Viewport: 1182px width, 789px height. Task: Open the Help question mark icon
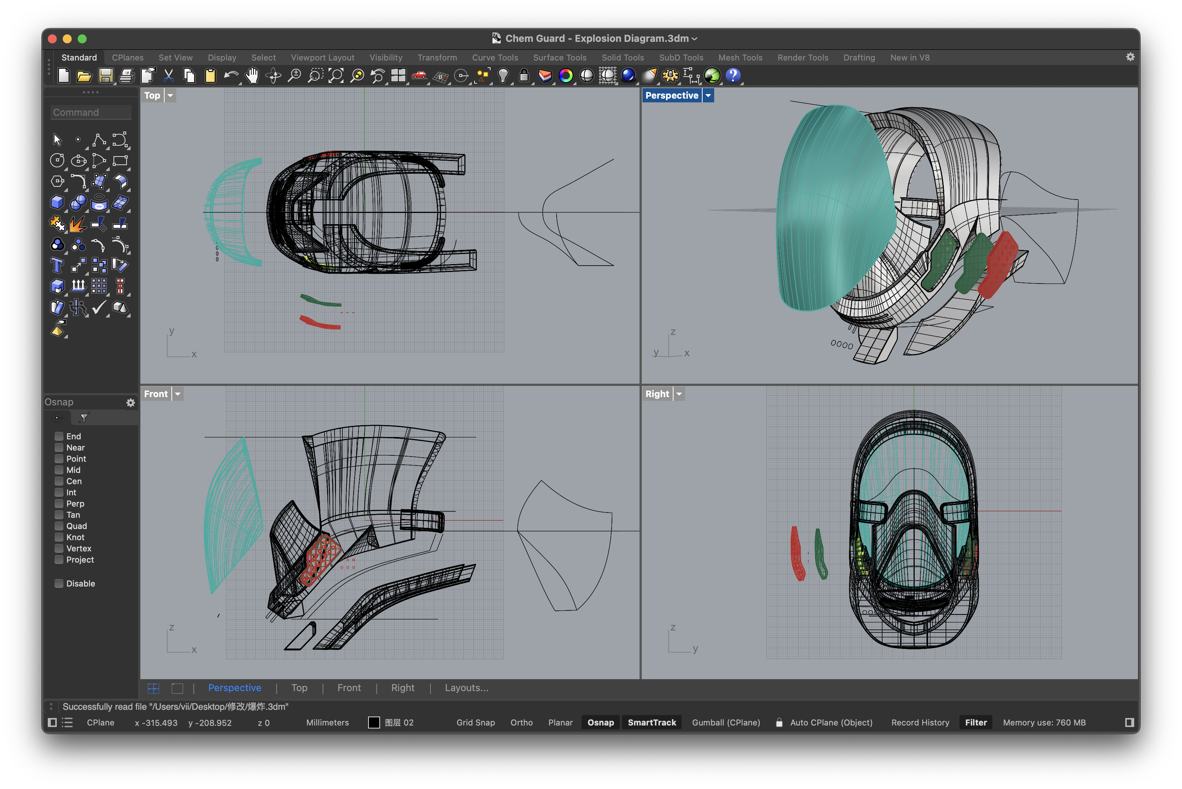click(x=733, y=76)
